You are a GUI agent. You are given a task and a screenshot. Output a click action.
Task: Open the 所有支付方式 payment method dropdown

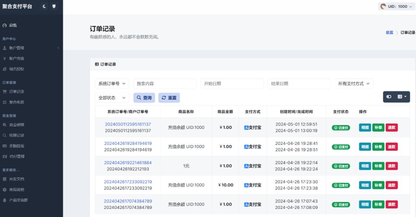(x=354, y=83)
